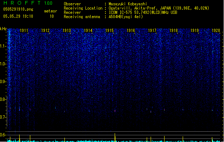Click the 1914 time marker
The image size is (224, 142).
point(88,31)
